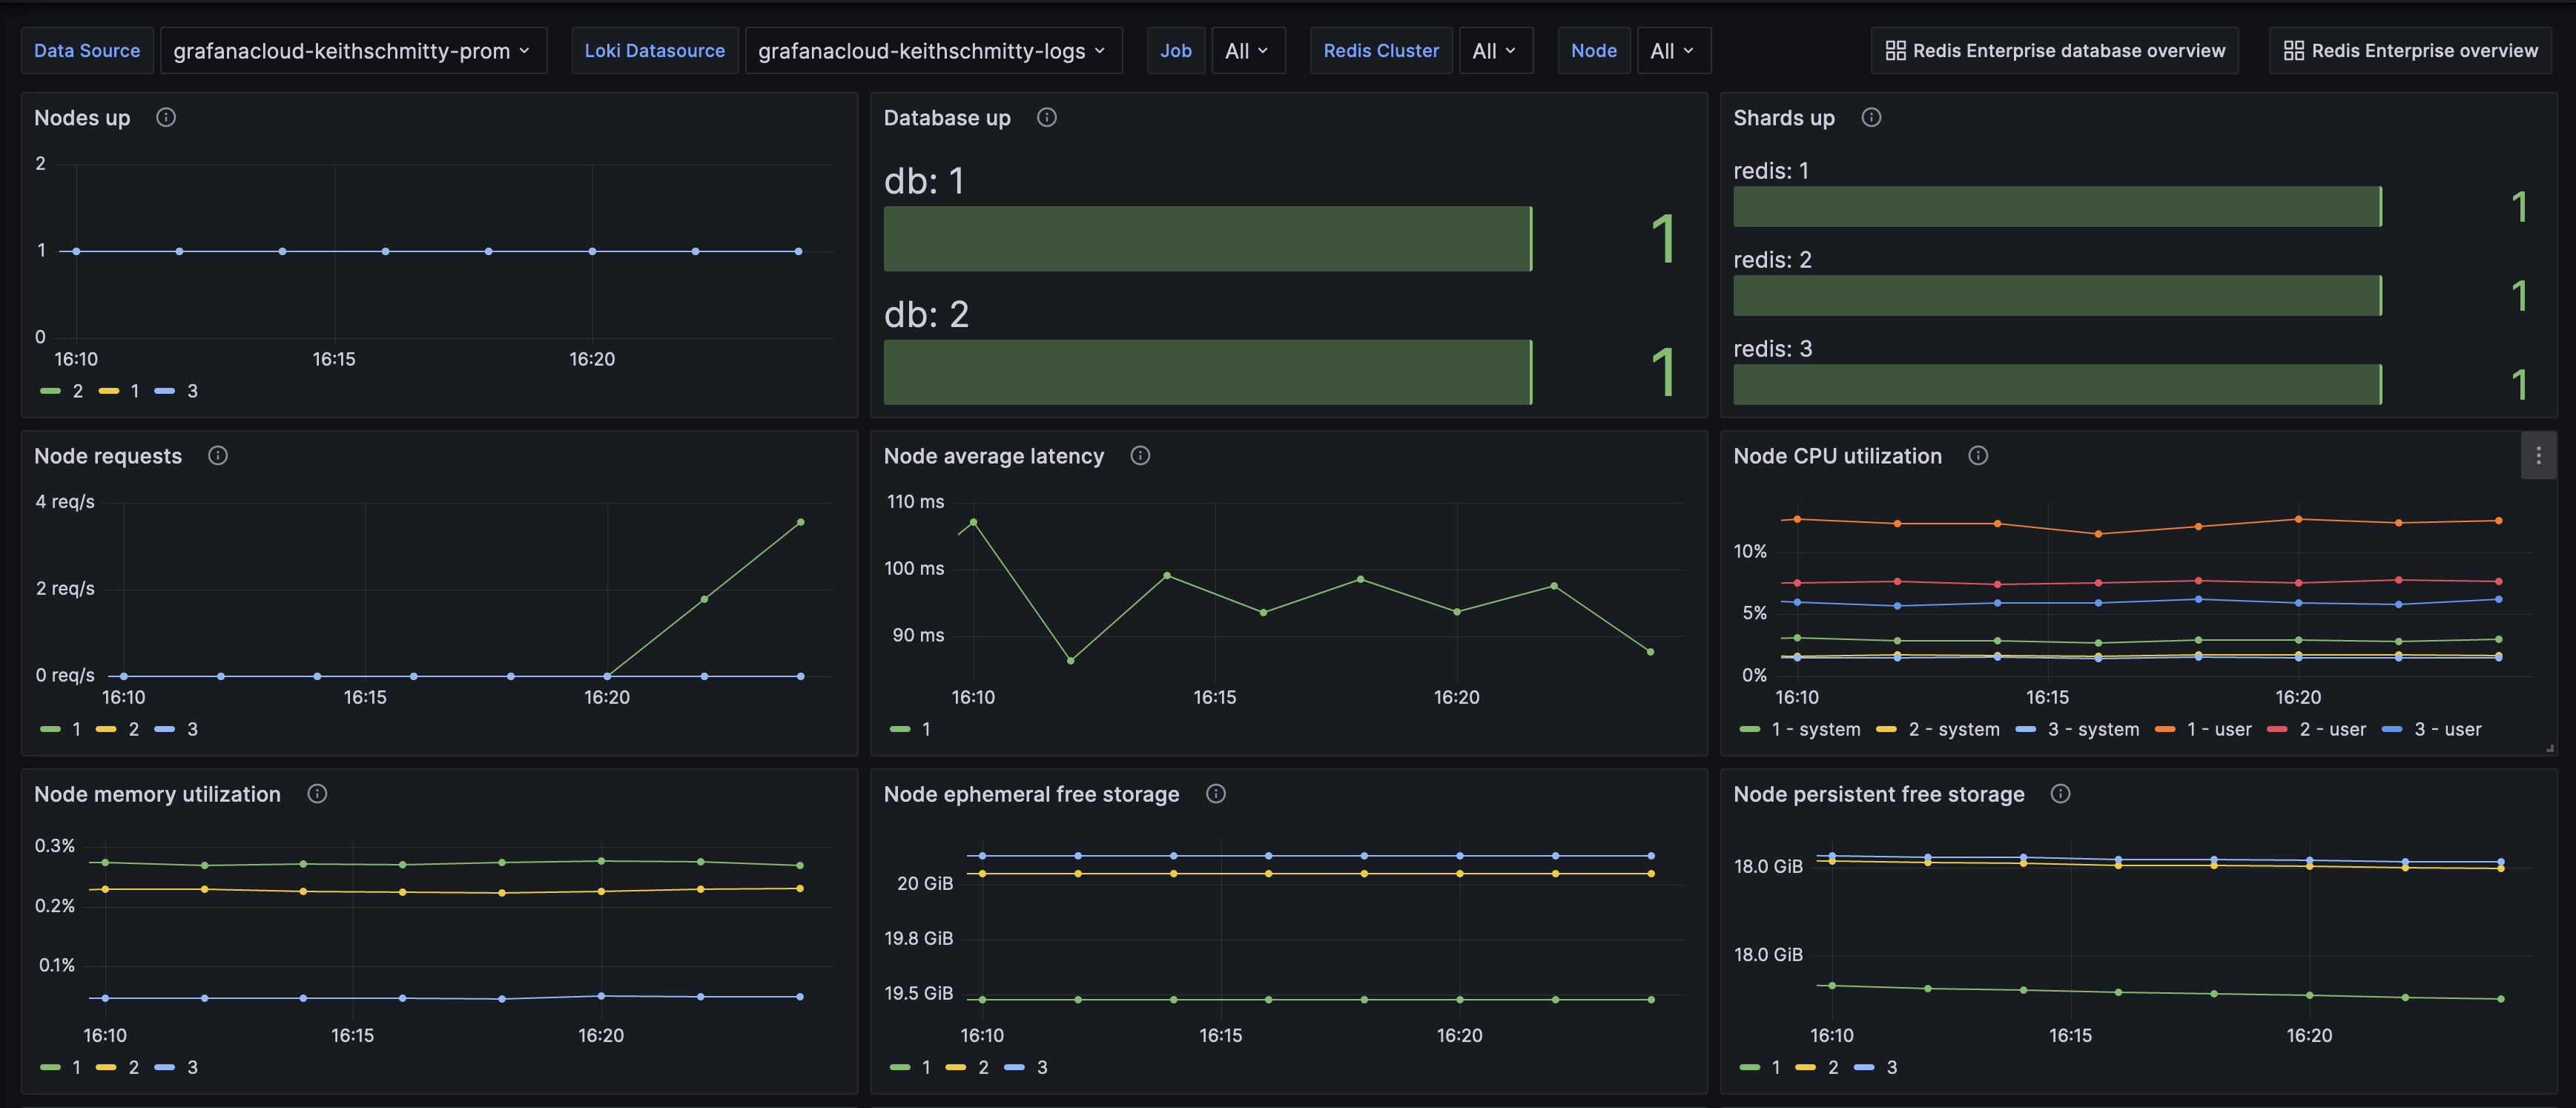
Task: Open the Node average latency panel title menu
Action: 994,455
